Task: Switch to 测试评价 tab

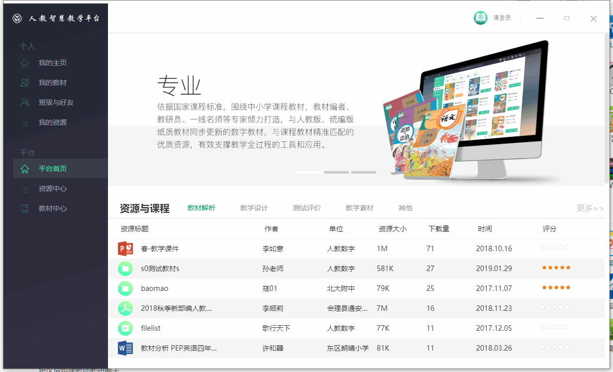Action: (307, 208)
